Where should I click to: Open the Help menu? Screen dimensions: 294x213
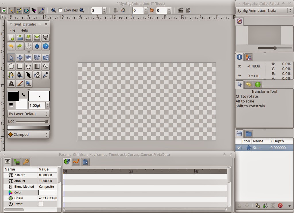point(24,30)
